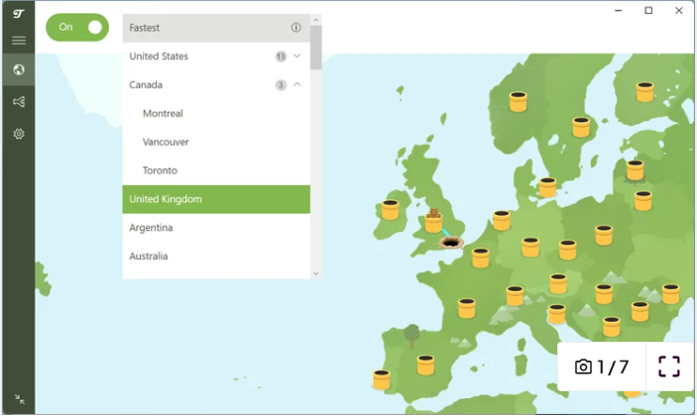Screen dimensions: 697x416
Task: Click the tunnel barrel over Netherlands
Action: [x=502, y=221]
